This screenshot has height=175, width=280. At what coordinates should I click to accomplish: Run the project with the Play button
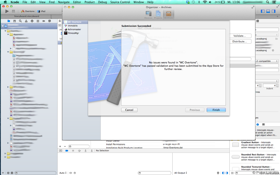tap(7, 11)
